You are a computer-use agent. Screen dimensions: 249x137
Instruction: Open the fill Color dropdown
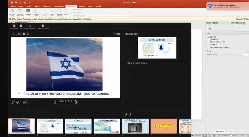[247, 51]
